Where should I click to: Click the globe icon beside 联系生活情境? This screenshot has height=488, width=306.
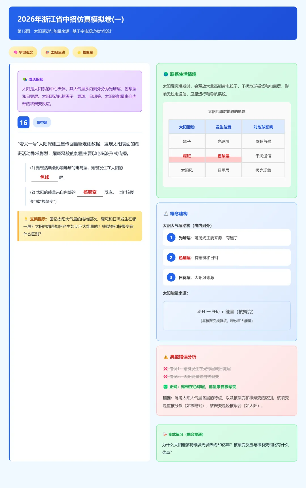pos(166,74)
